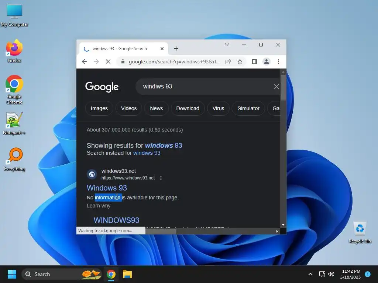
Task: Click the Chrome address bar URL
Action: [x=174, y=62]
